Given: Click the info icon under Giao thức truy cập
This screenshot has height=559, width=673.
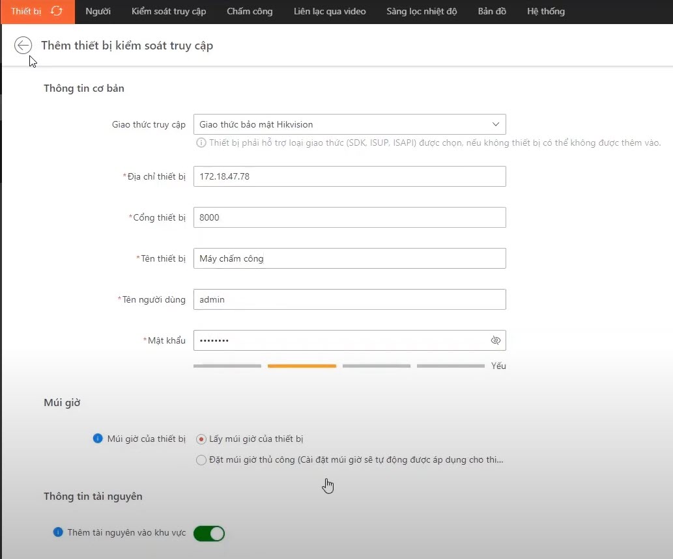Looking at the screenshot, I should (201, 143).
